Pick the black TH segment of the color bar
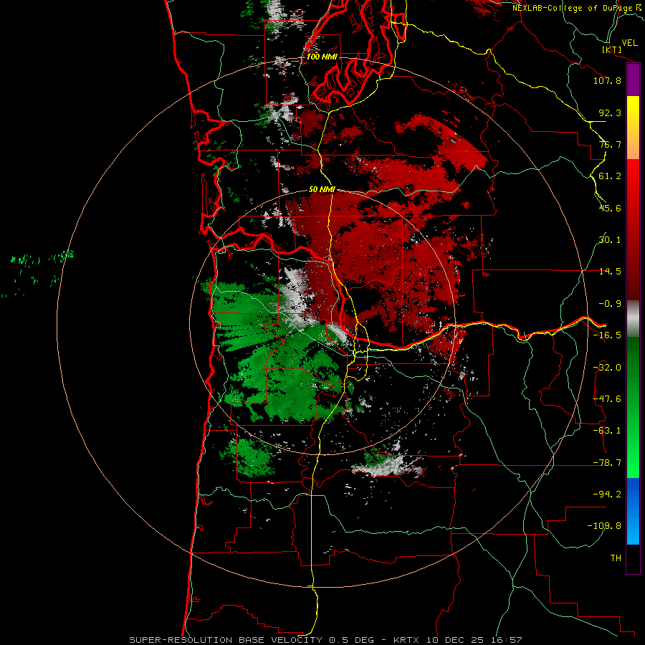 [x=633, y=558]
